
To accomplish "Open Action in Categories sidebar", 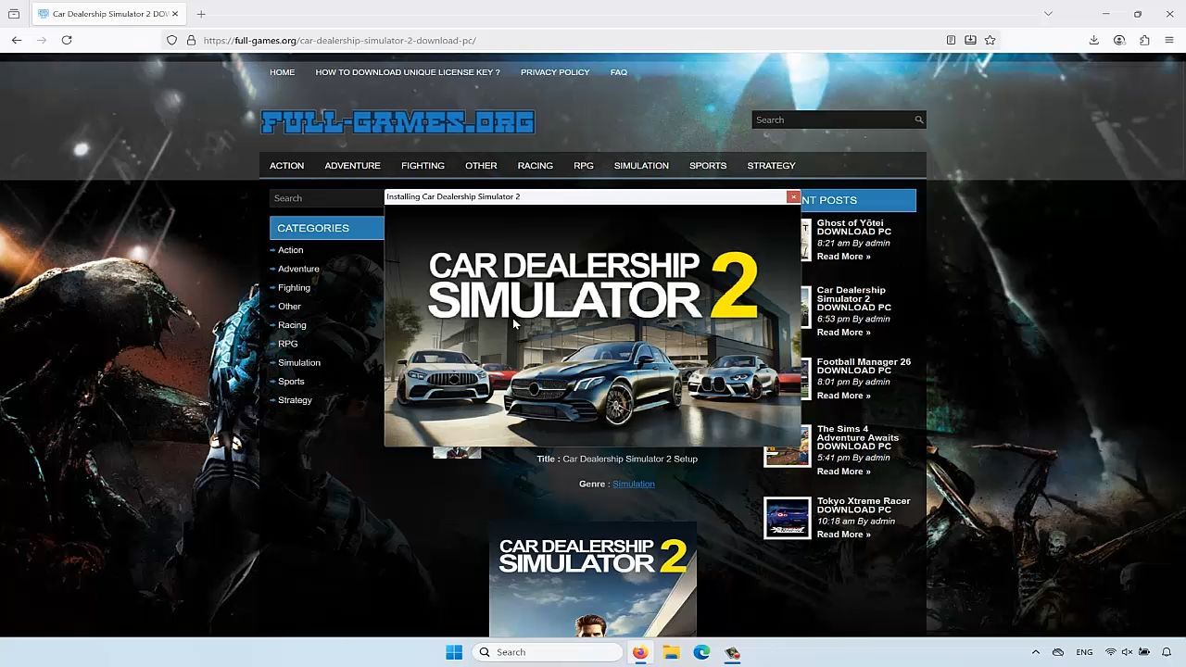I will 290,250.
